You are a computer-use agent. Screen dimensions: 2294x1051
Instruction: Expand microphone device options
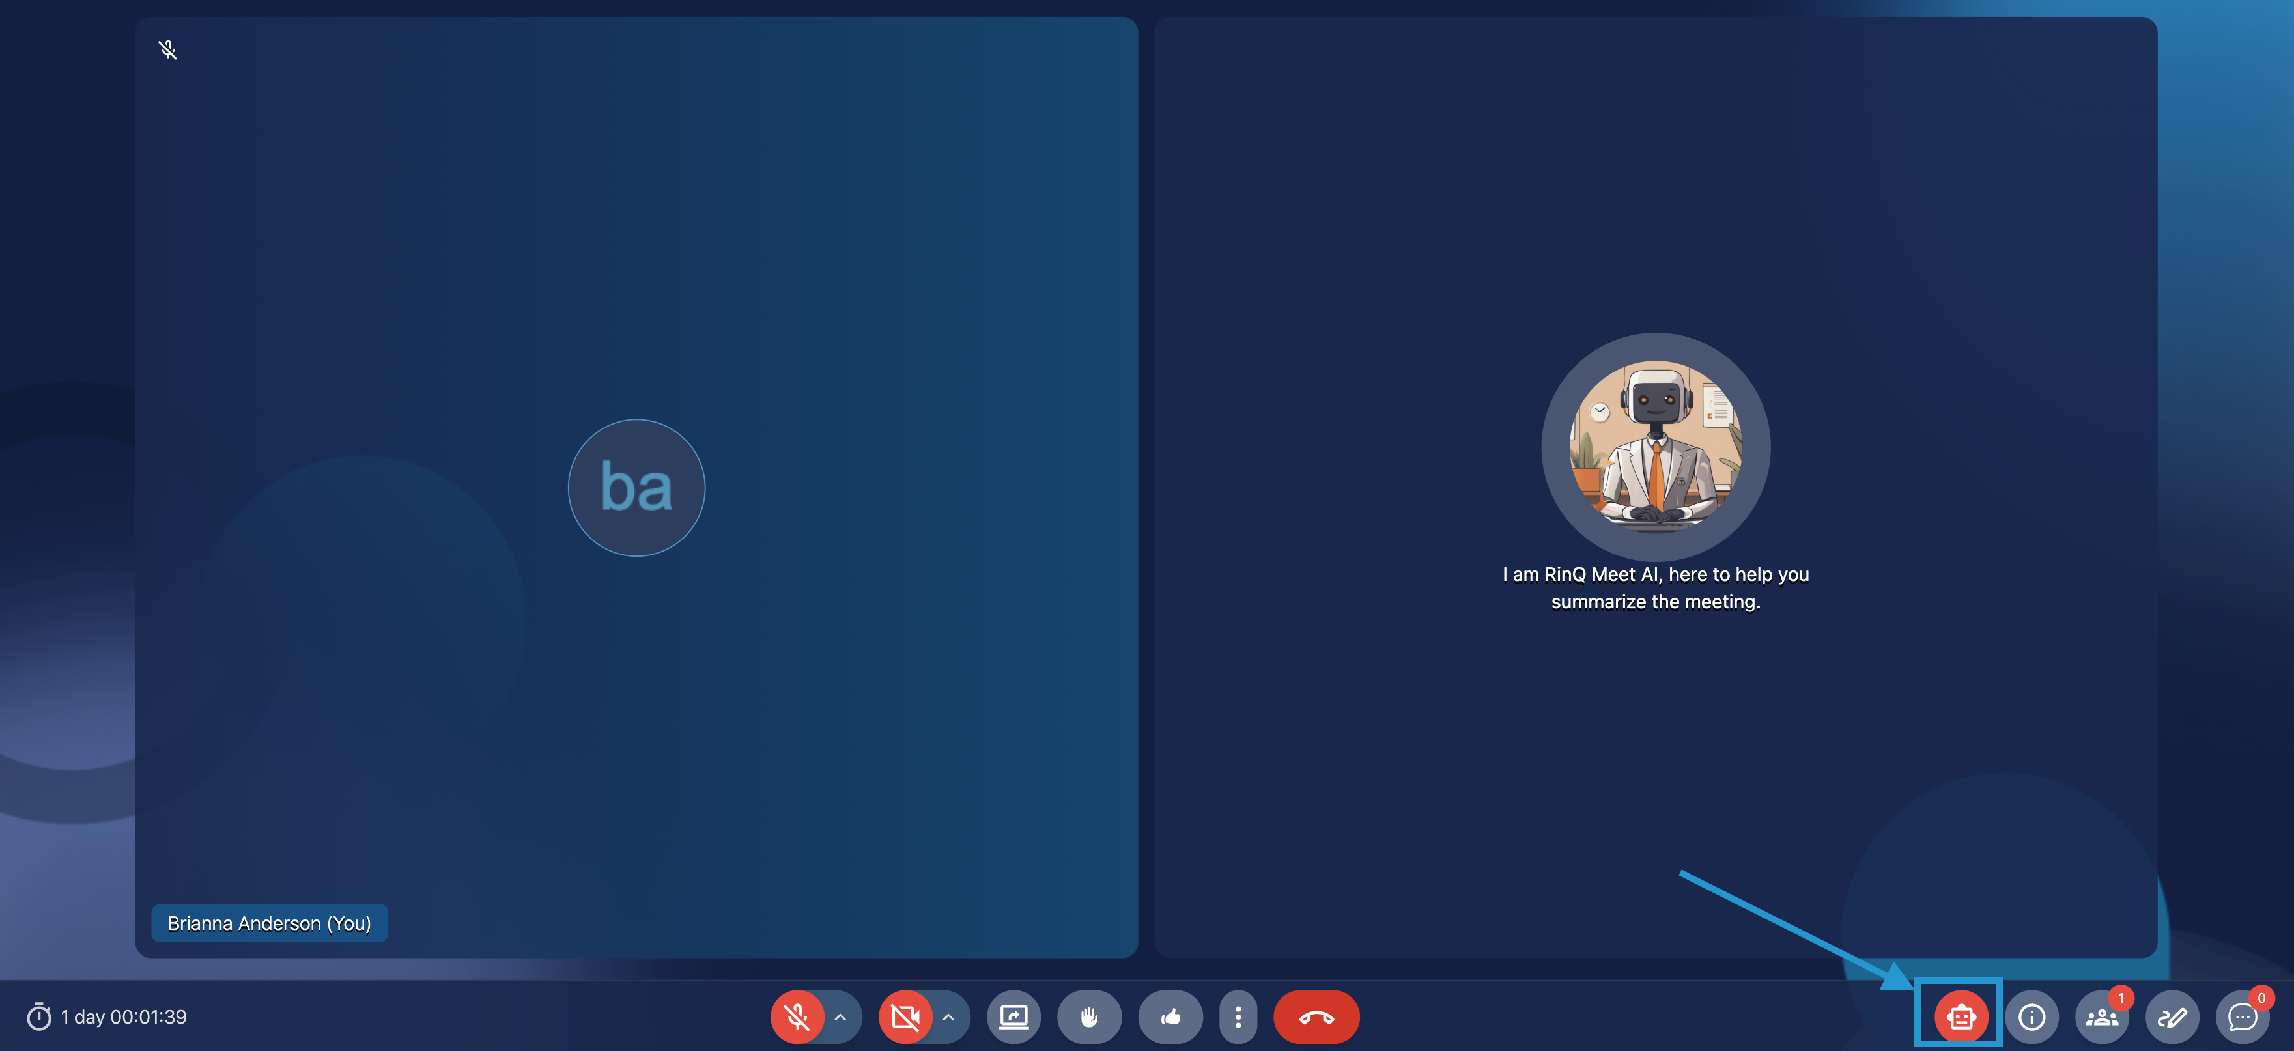[840, 1017]
